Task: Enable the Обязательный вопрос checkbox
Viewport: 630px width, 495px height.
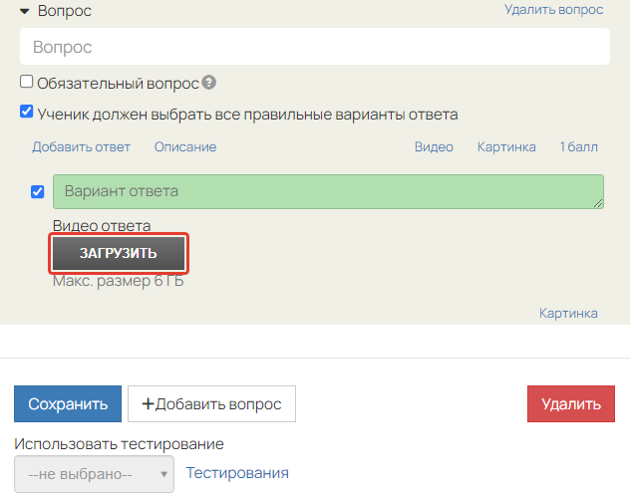Action: [27, 82]
